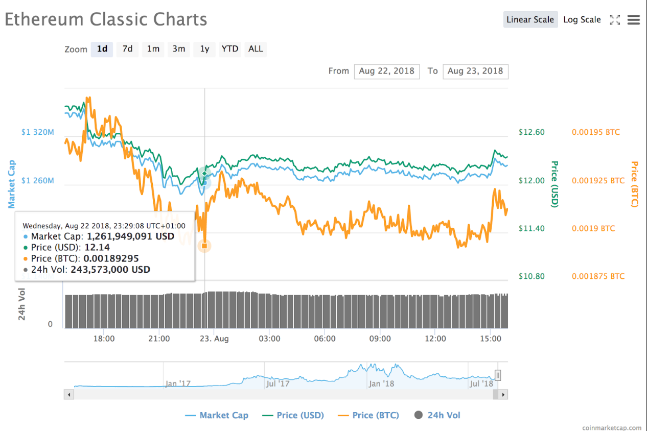Select the 7d zoom range
This screenshot has height=431, width=647.
[x=128, y=49]
